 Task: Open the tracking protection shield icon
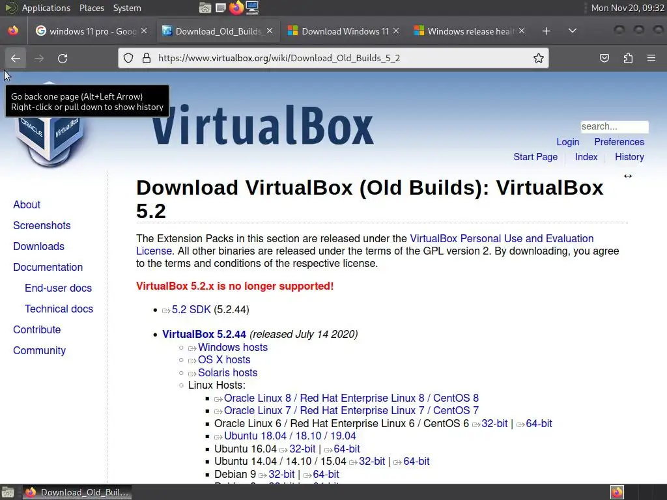pos(128,58)
